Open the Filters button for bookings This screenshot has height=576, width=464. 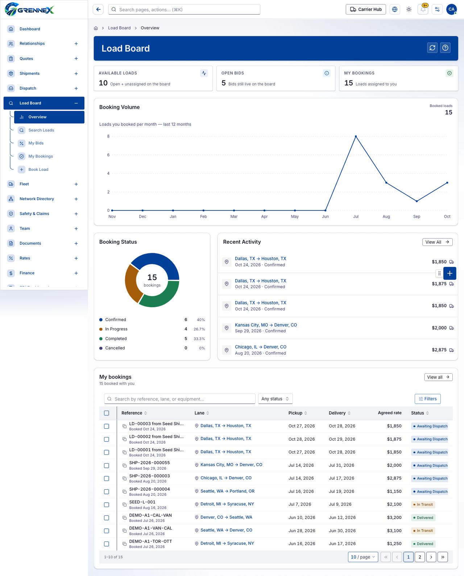click(x=428, y=399)
